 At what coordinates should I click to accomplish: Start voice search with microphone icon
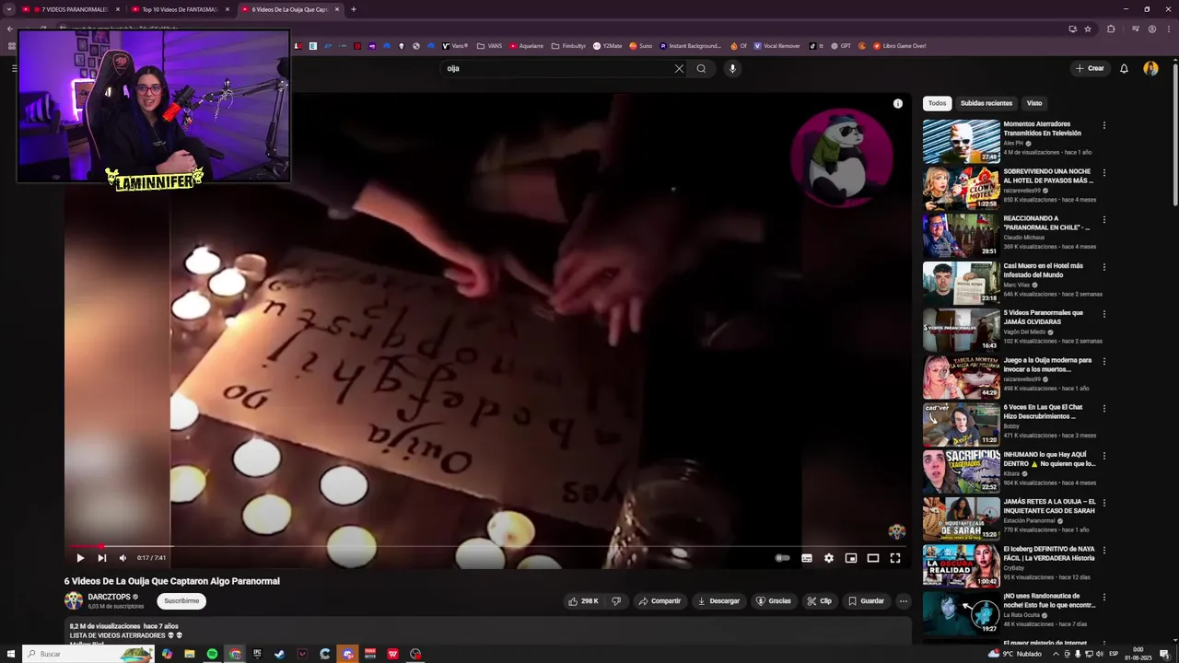(733, 68)
